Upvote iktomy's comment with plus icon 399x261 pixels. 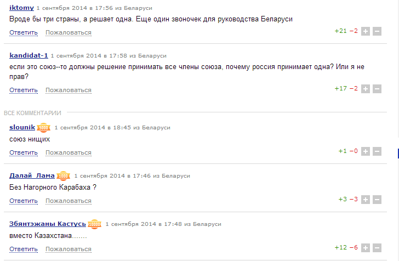[x=366, y=31]
